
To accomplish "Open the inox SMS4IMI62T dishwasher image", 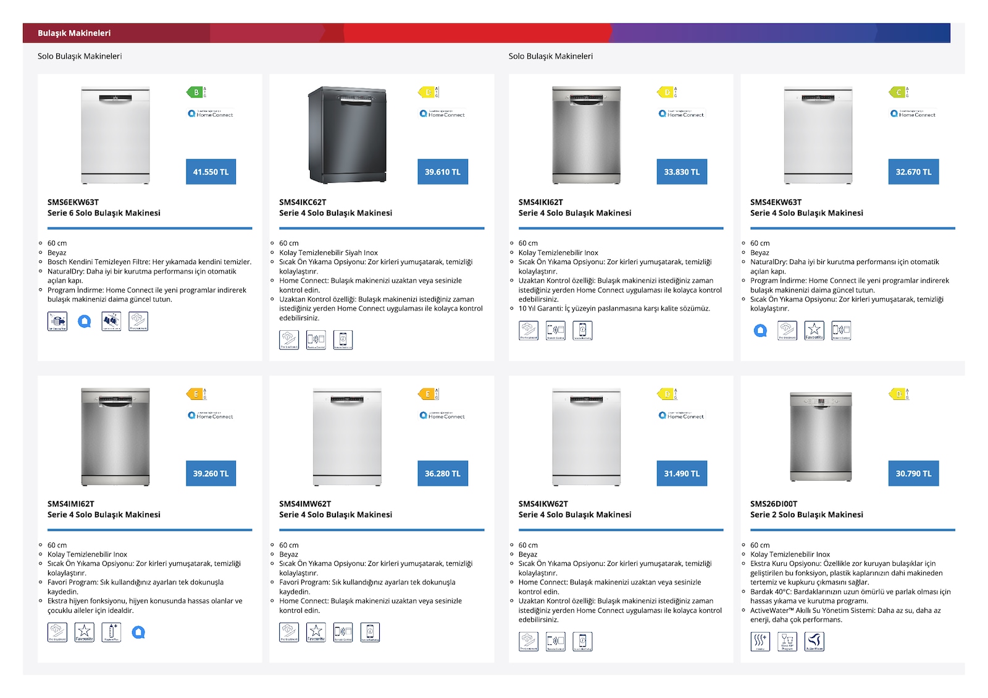I will [x=115, y=437].
